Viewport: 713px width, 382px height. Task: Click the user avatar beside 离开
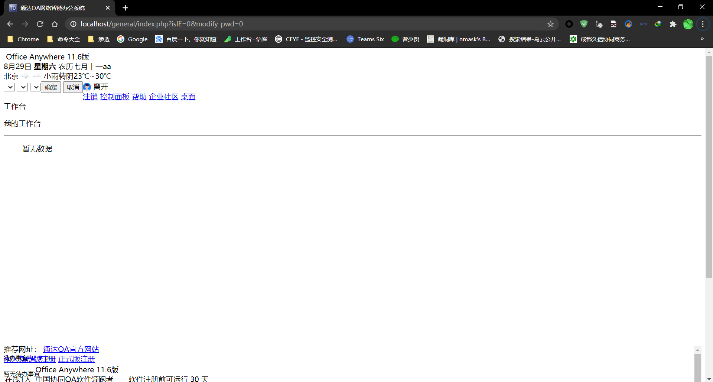point(87,87)
